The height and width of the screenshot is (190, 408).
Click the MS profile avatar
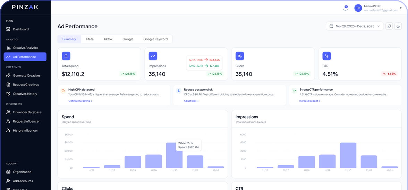pyautogui.click(x=358, y=8)
